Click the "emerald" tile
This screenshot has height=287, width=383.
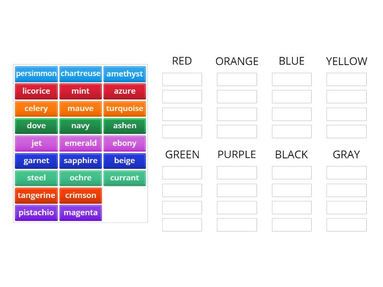[80, 143]
